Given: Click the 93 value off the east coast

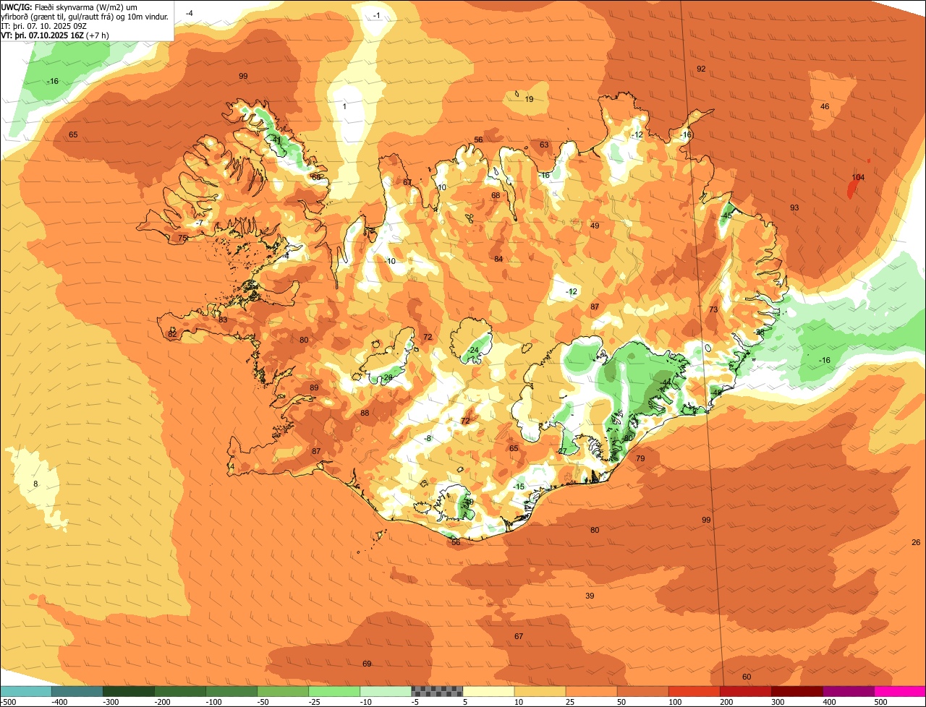Looking at the screenshot, I should (x=794, y=207).
